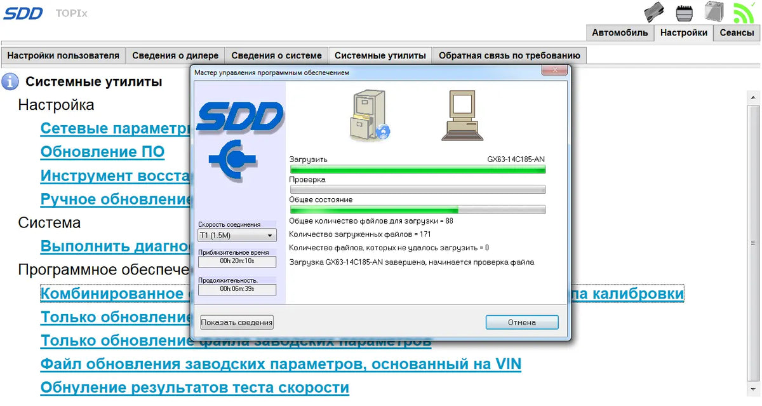This screenshot has width=762, height=406.
Task: Click the Скорость соединения label
Action: [229, 224]
